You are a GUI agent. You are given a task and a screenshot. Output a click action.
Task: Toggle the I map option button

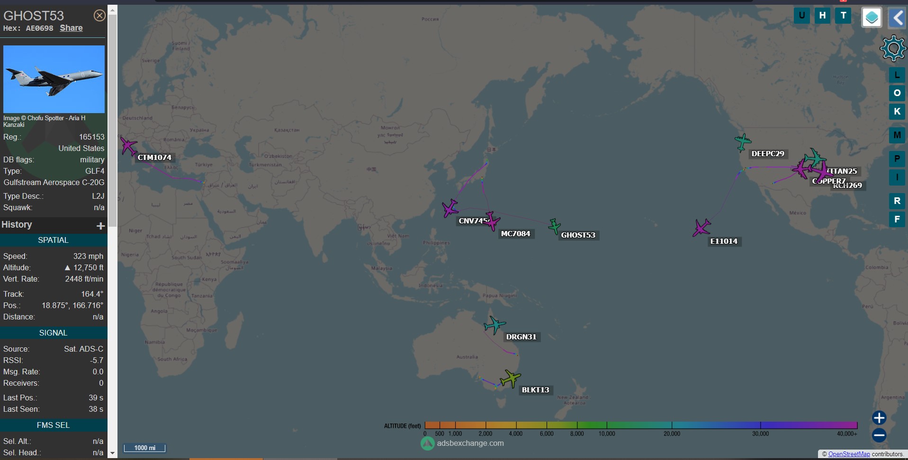coord(897,177)
